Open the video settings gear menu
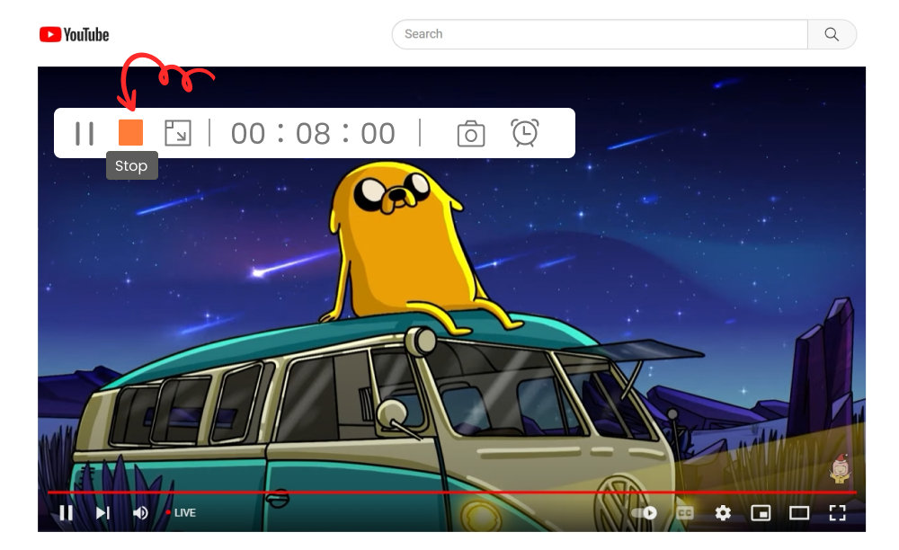This screenshot has height=550, width=899. (x=723, y=513)
